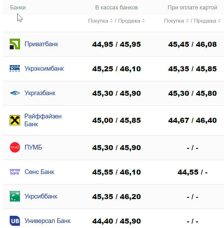224x228 pixels.
Task: Open the Сенс Банк link
Action: 39,172
